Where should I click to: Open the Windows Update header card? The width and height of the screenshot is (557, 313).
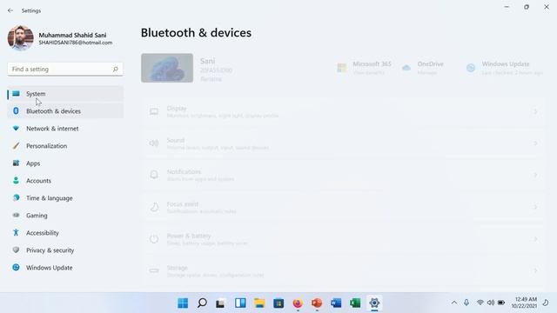[505, 68]
